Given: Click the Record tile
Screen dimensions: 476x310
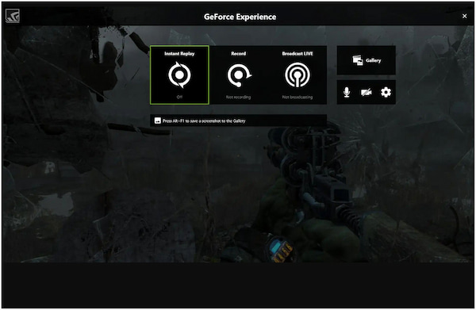Looking at the screenshot, I should coord(239,75).
